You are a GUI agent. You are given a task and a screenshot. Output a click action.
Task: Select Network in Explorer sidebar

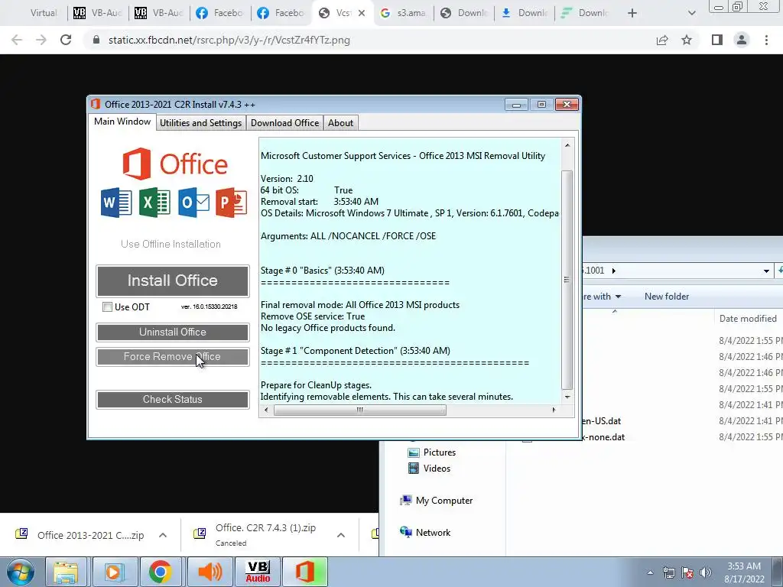click(425, 532)
